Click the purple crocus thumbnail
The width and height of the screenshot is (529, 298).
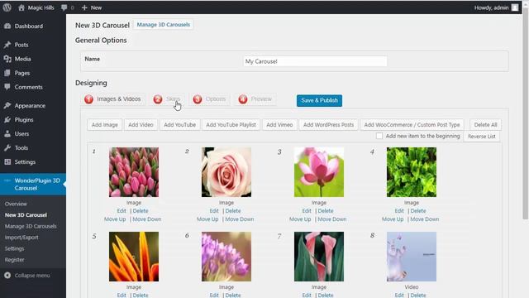(226, 257)
